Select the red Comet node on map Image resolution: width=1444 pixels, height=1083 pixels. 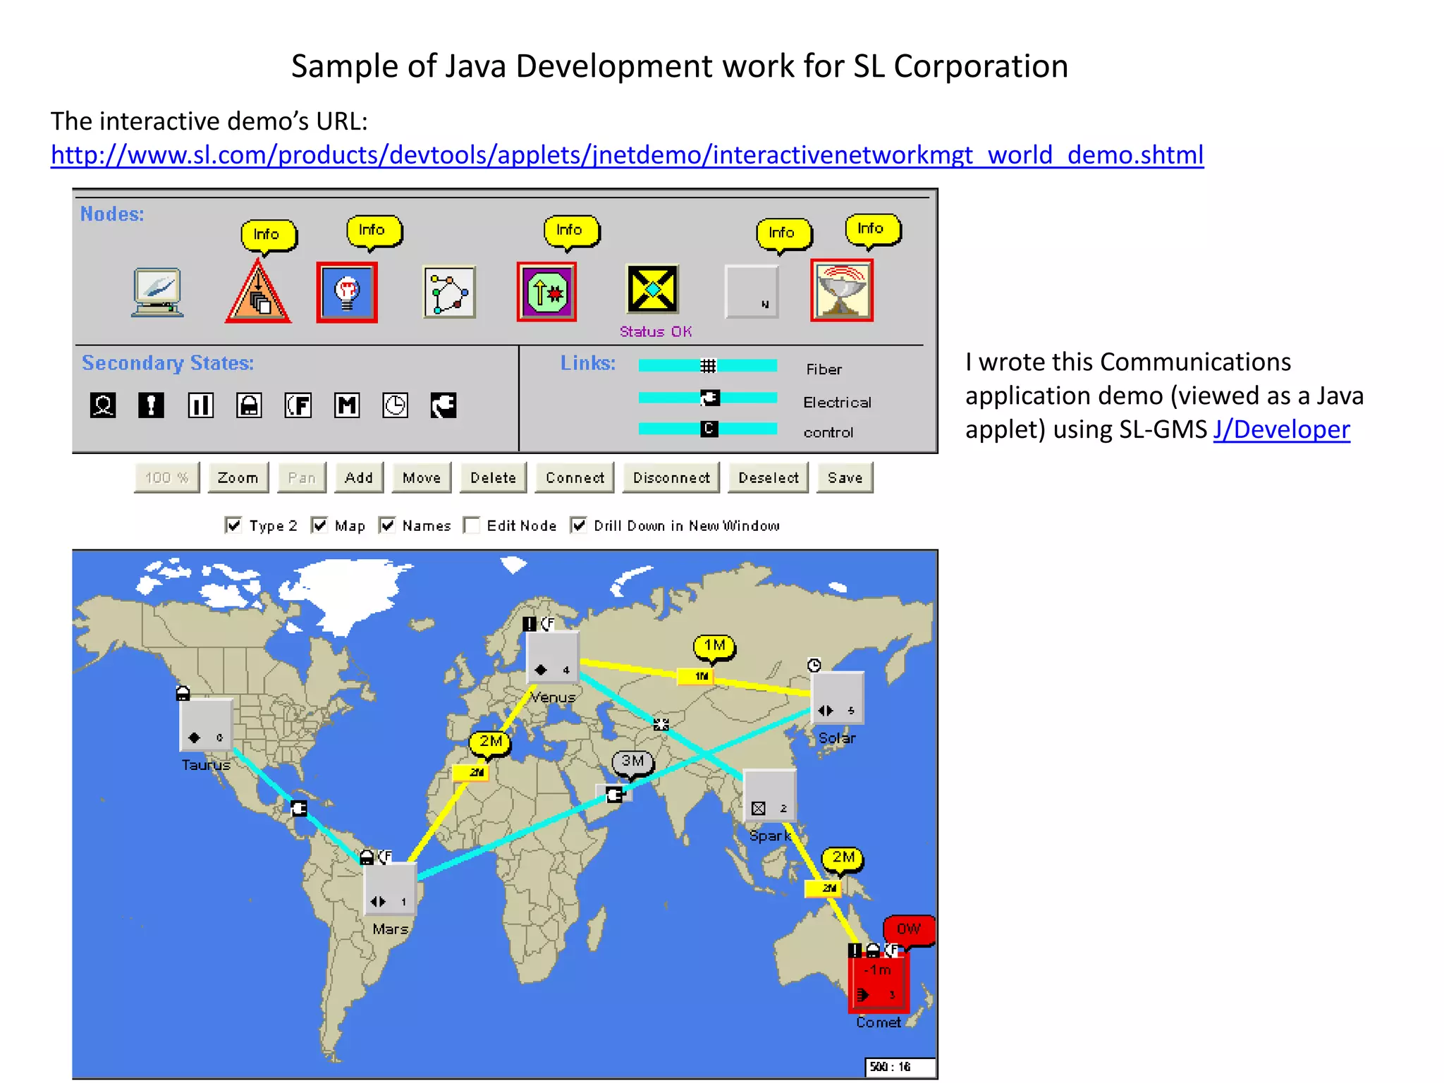879,984
